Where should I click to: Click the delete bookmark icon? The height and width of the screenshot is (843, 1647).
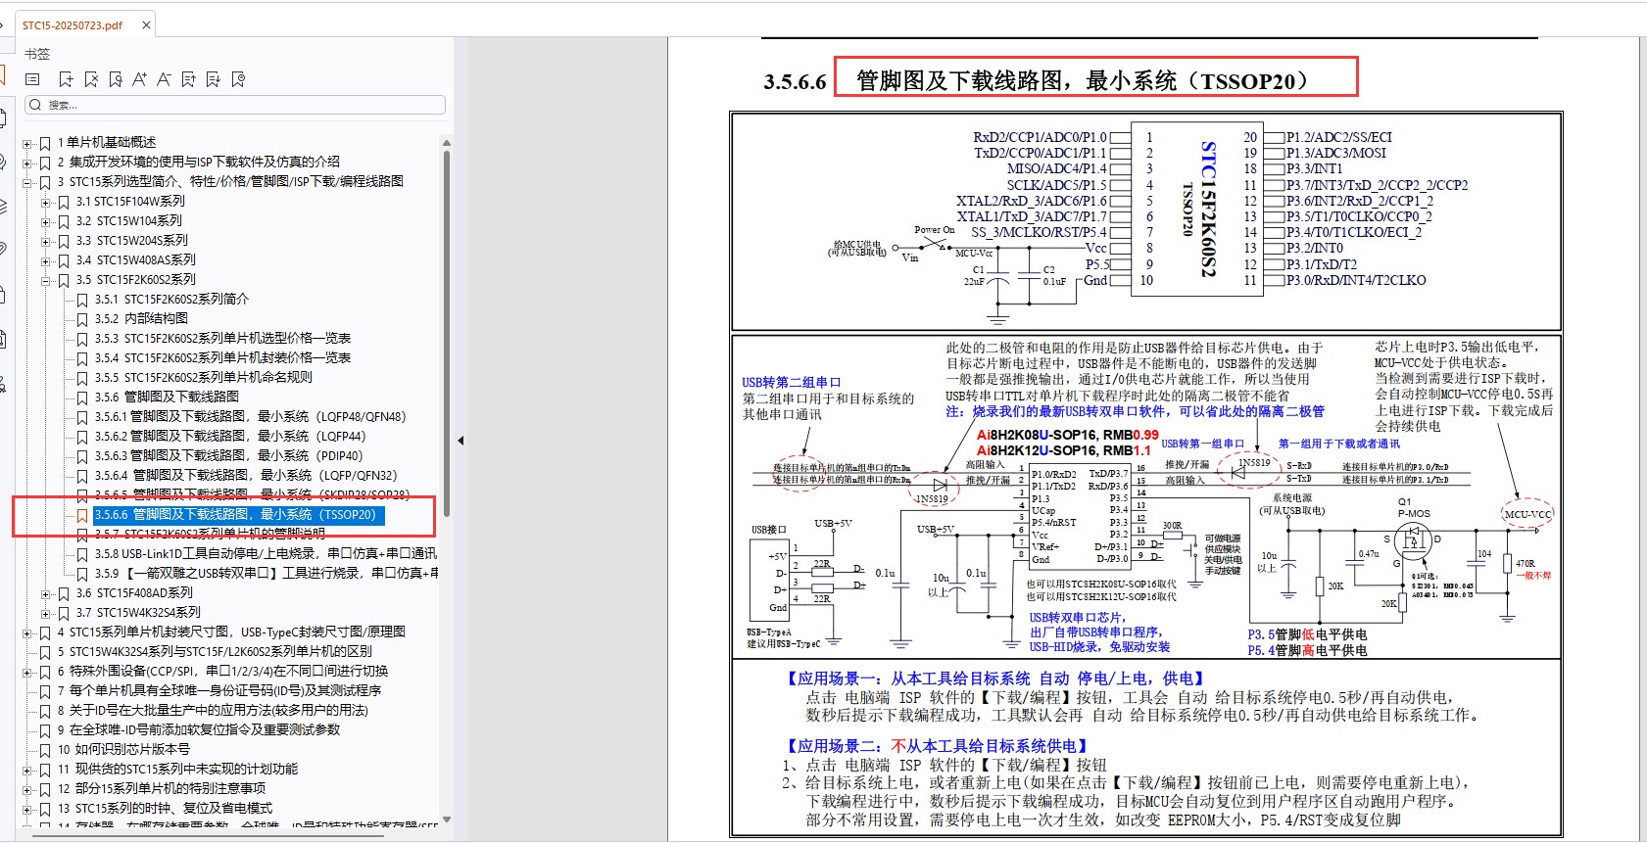point(91,79)
